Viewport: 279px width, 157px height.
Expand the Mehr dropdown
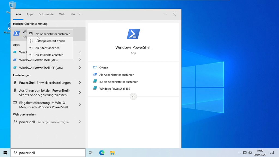76,14
